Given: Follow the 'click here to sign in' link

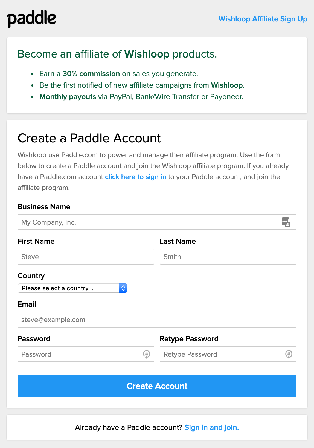Looking at the screenshot, I should [135, 177].
